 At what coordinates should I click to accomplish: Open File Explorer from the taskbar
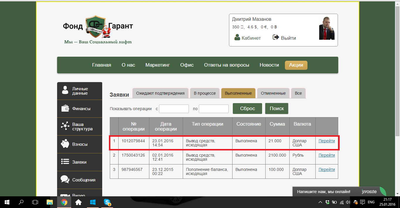pos(50,202)
